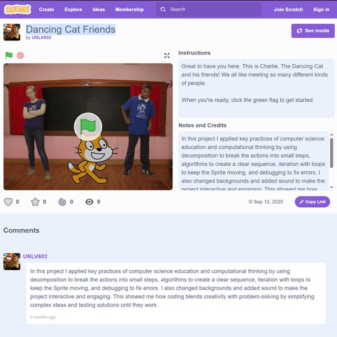Click the Join Scratch link

(288, 10)
